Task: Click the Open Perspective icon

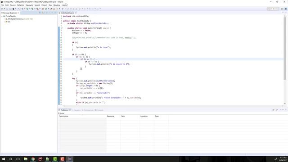Action: point(282,9)
